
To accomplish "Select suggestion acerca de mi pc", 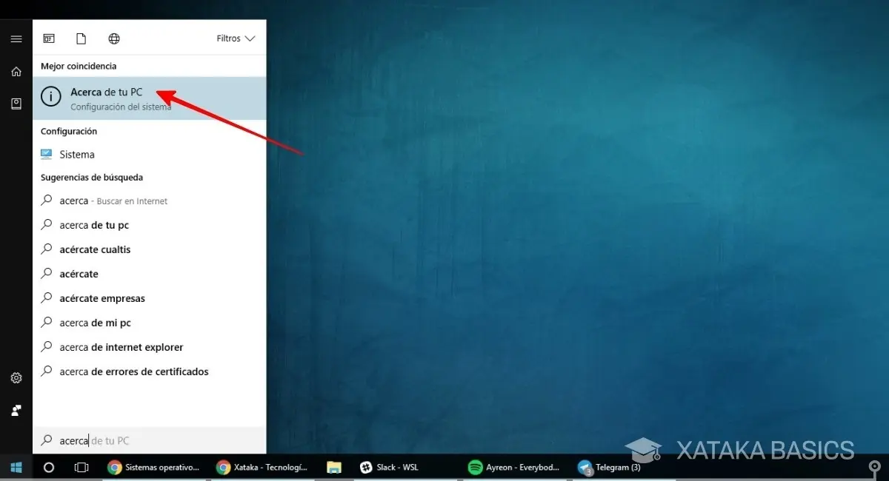I will (150, 323).
